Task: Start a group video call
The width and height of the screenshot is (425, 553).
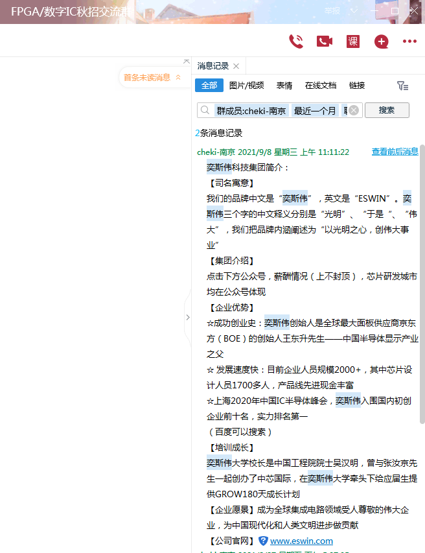Action: click(324, 41)
